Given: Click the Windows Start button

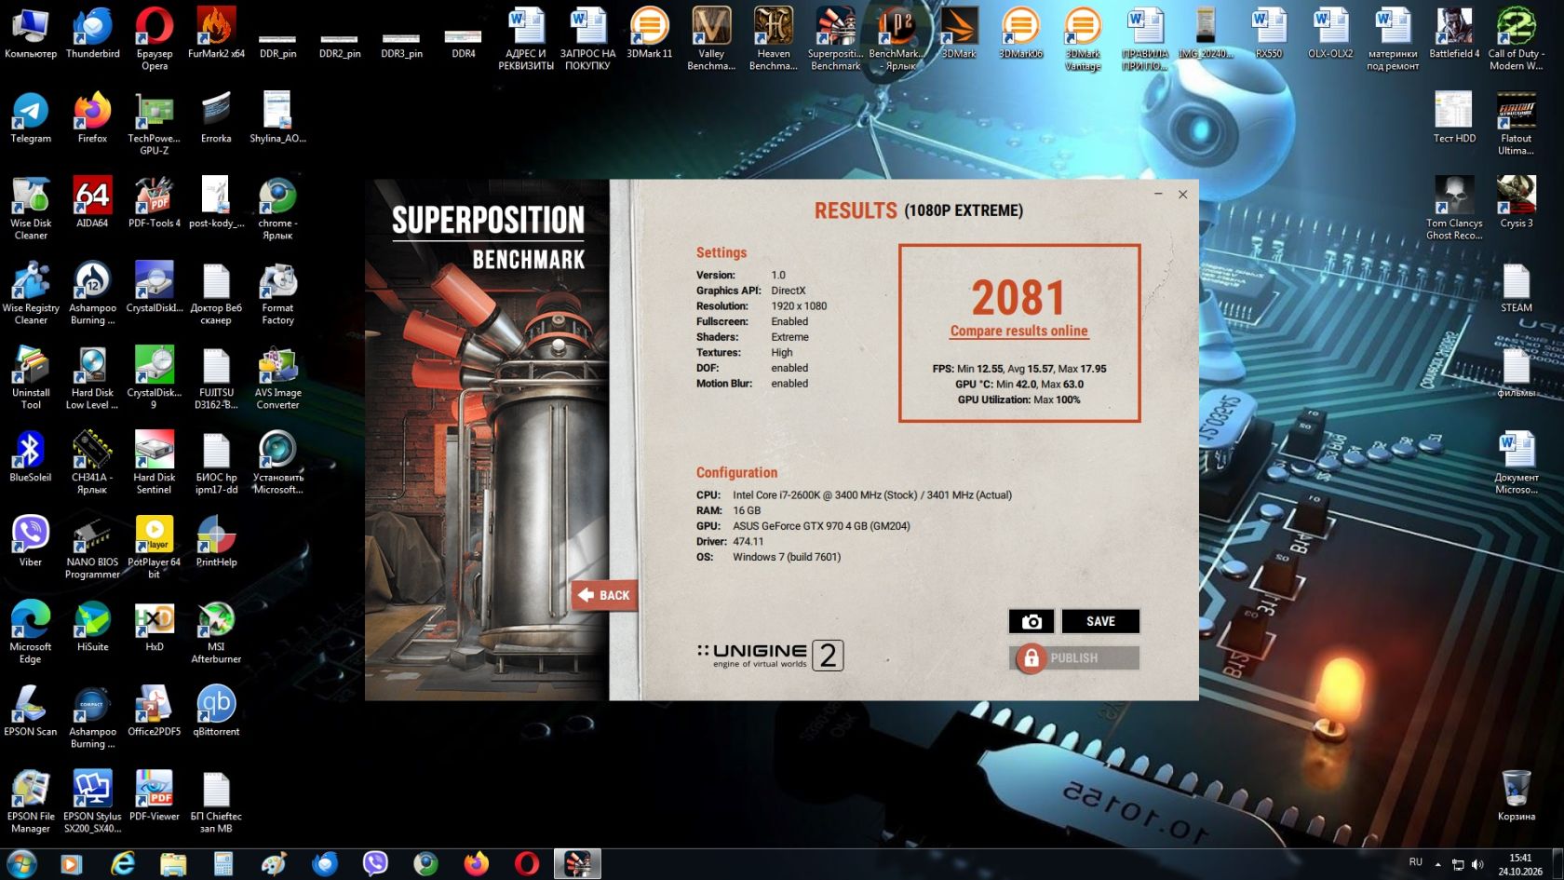Looking at the screenshot, I should [x=21, y=864].
